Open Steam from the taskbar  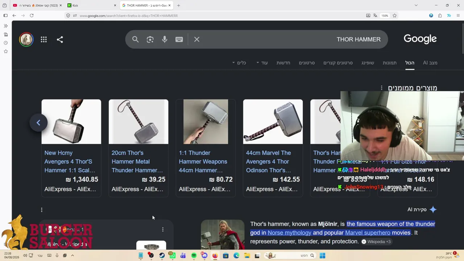tap(162, 256)
